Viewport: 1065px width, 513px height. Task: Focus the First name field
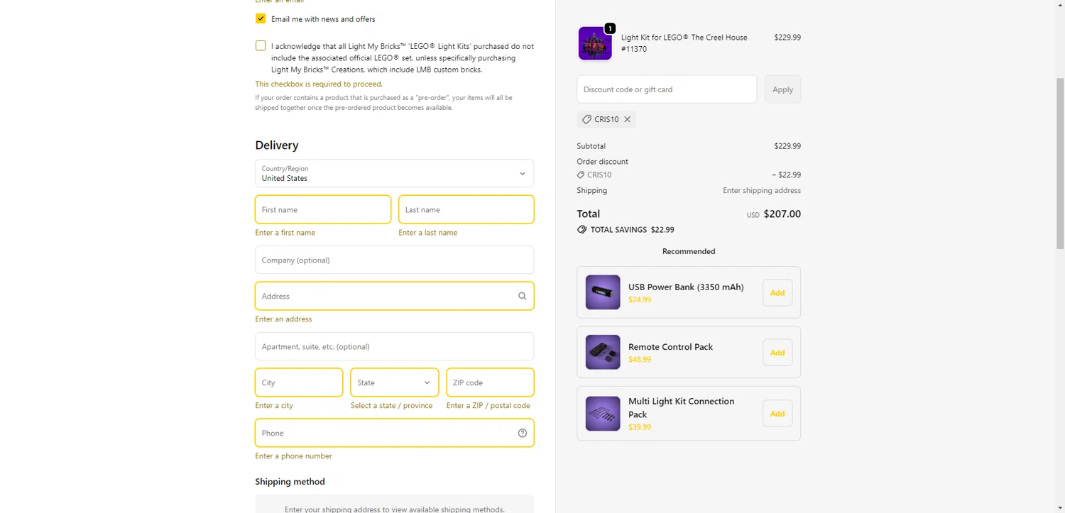tap(323, 210)
